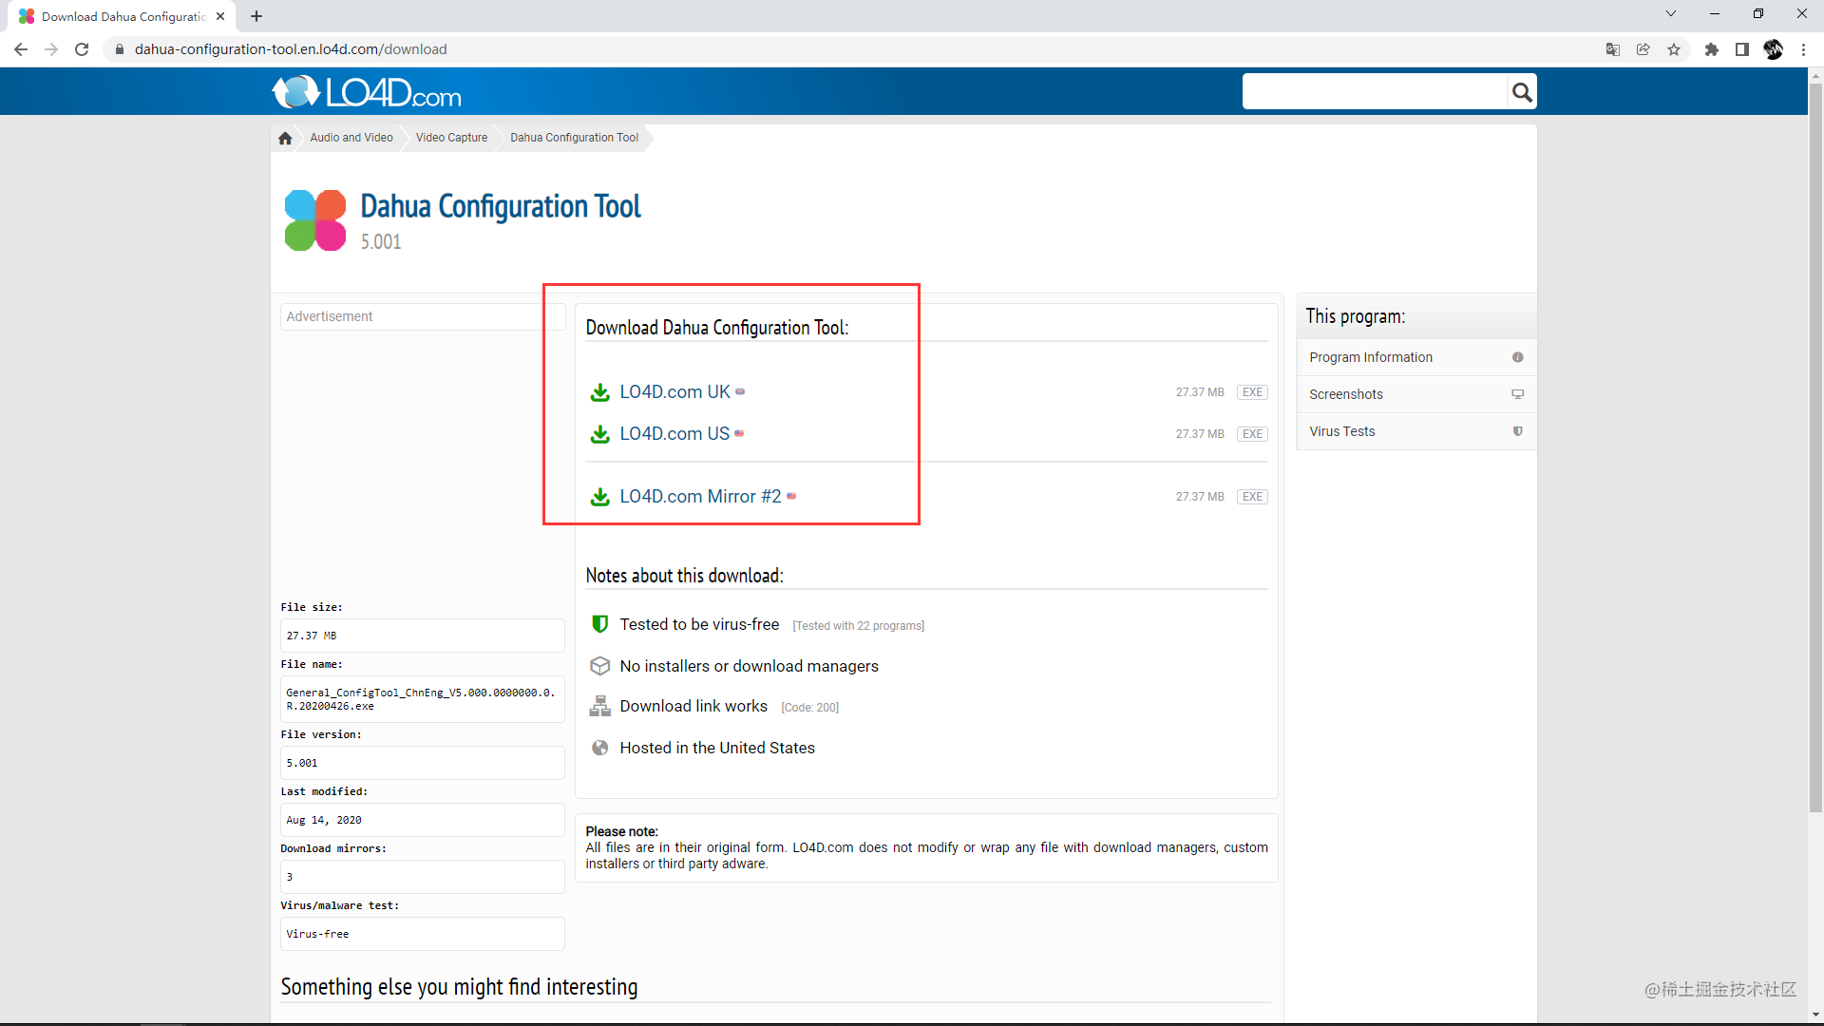Select the Download Dahua Configuration tab
This screenshot has height=1026, width=1824.
(x=123, y=16)
